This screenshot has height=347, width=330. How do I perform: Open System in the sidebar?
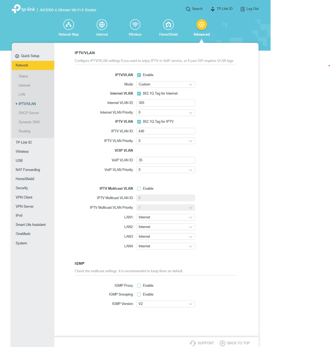tap(21, 243)
